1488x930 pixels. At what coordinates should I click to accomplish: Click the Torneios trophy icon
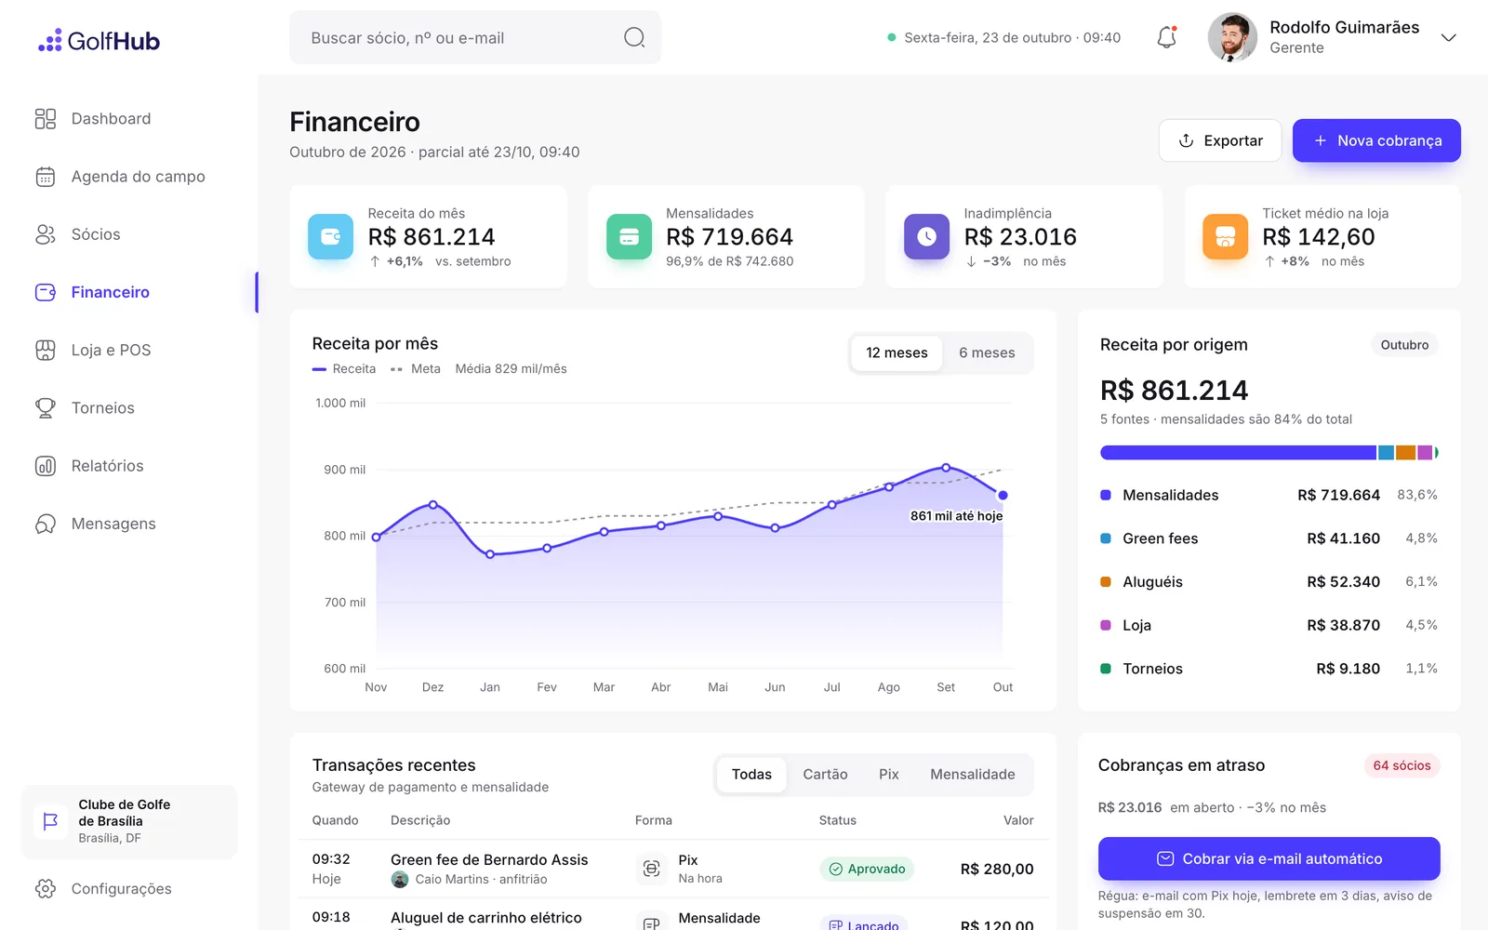(x=46, y=407)
